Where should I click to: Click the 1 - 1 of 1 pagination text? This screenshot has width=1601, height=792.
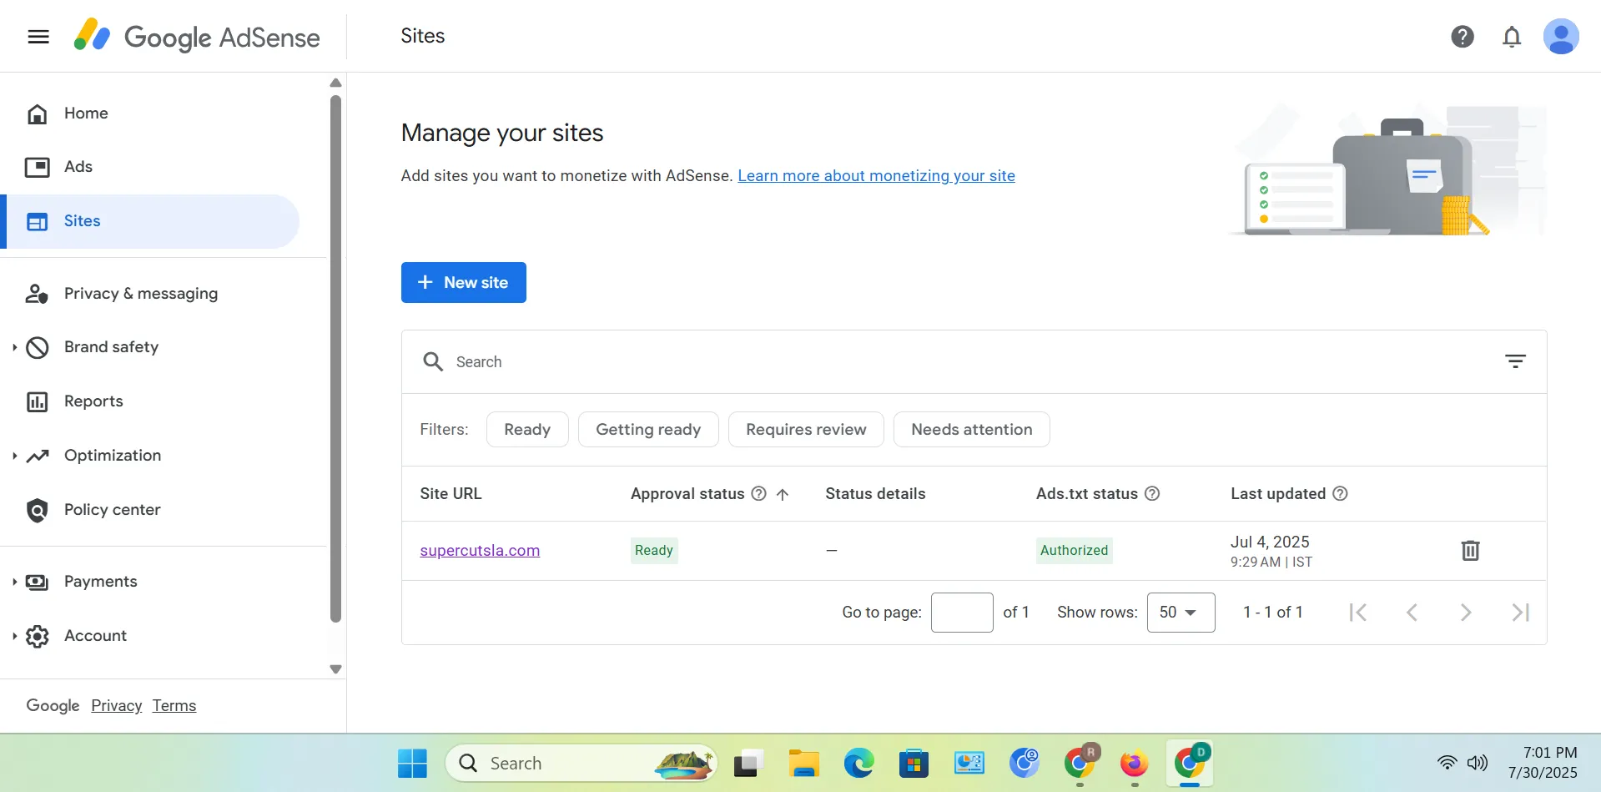pyautogui.click(x=1272, y=613)
